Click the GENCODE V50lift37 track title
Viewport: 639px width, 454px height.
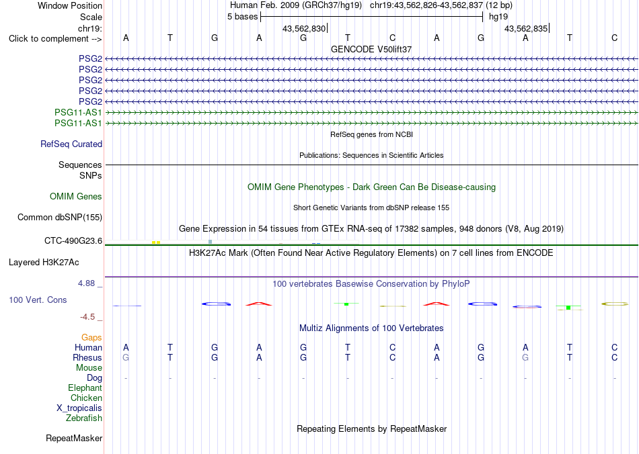(x=371, y=49)
